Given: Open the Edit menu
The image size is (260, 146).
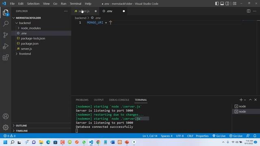Looking at the screenshot, I should 21,4.
